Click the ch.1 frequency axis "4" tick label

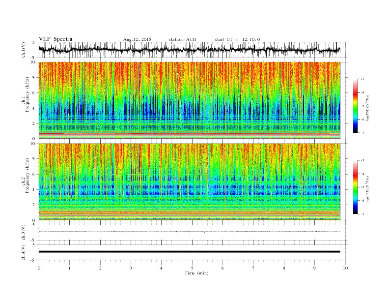click(34, 108)
